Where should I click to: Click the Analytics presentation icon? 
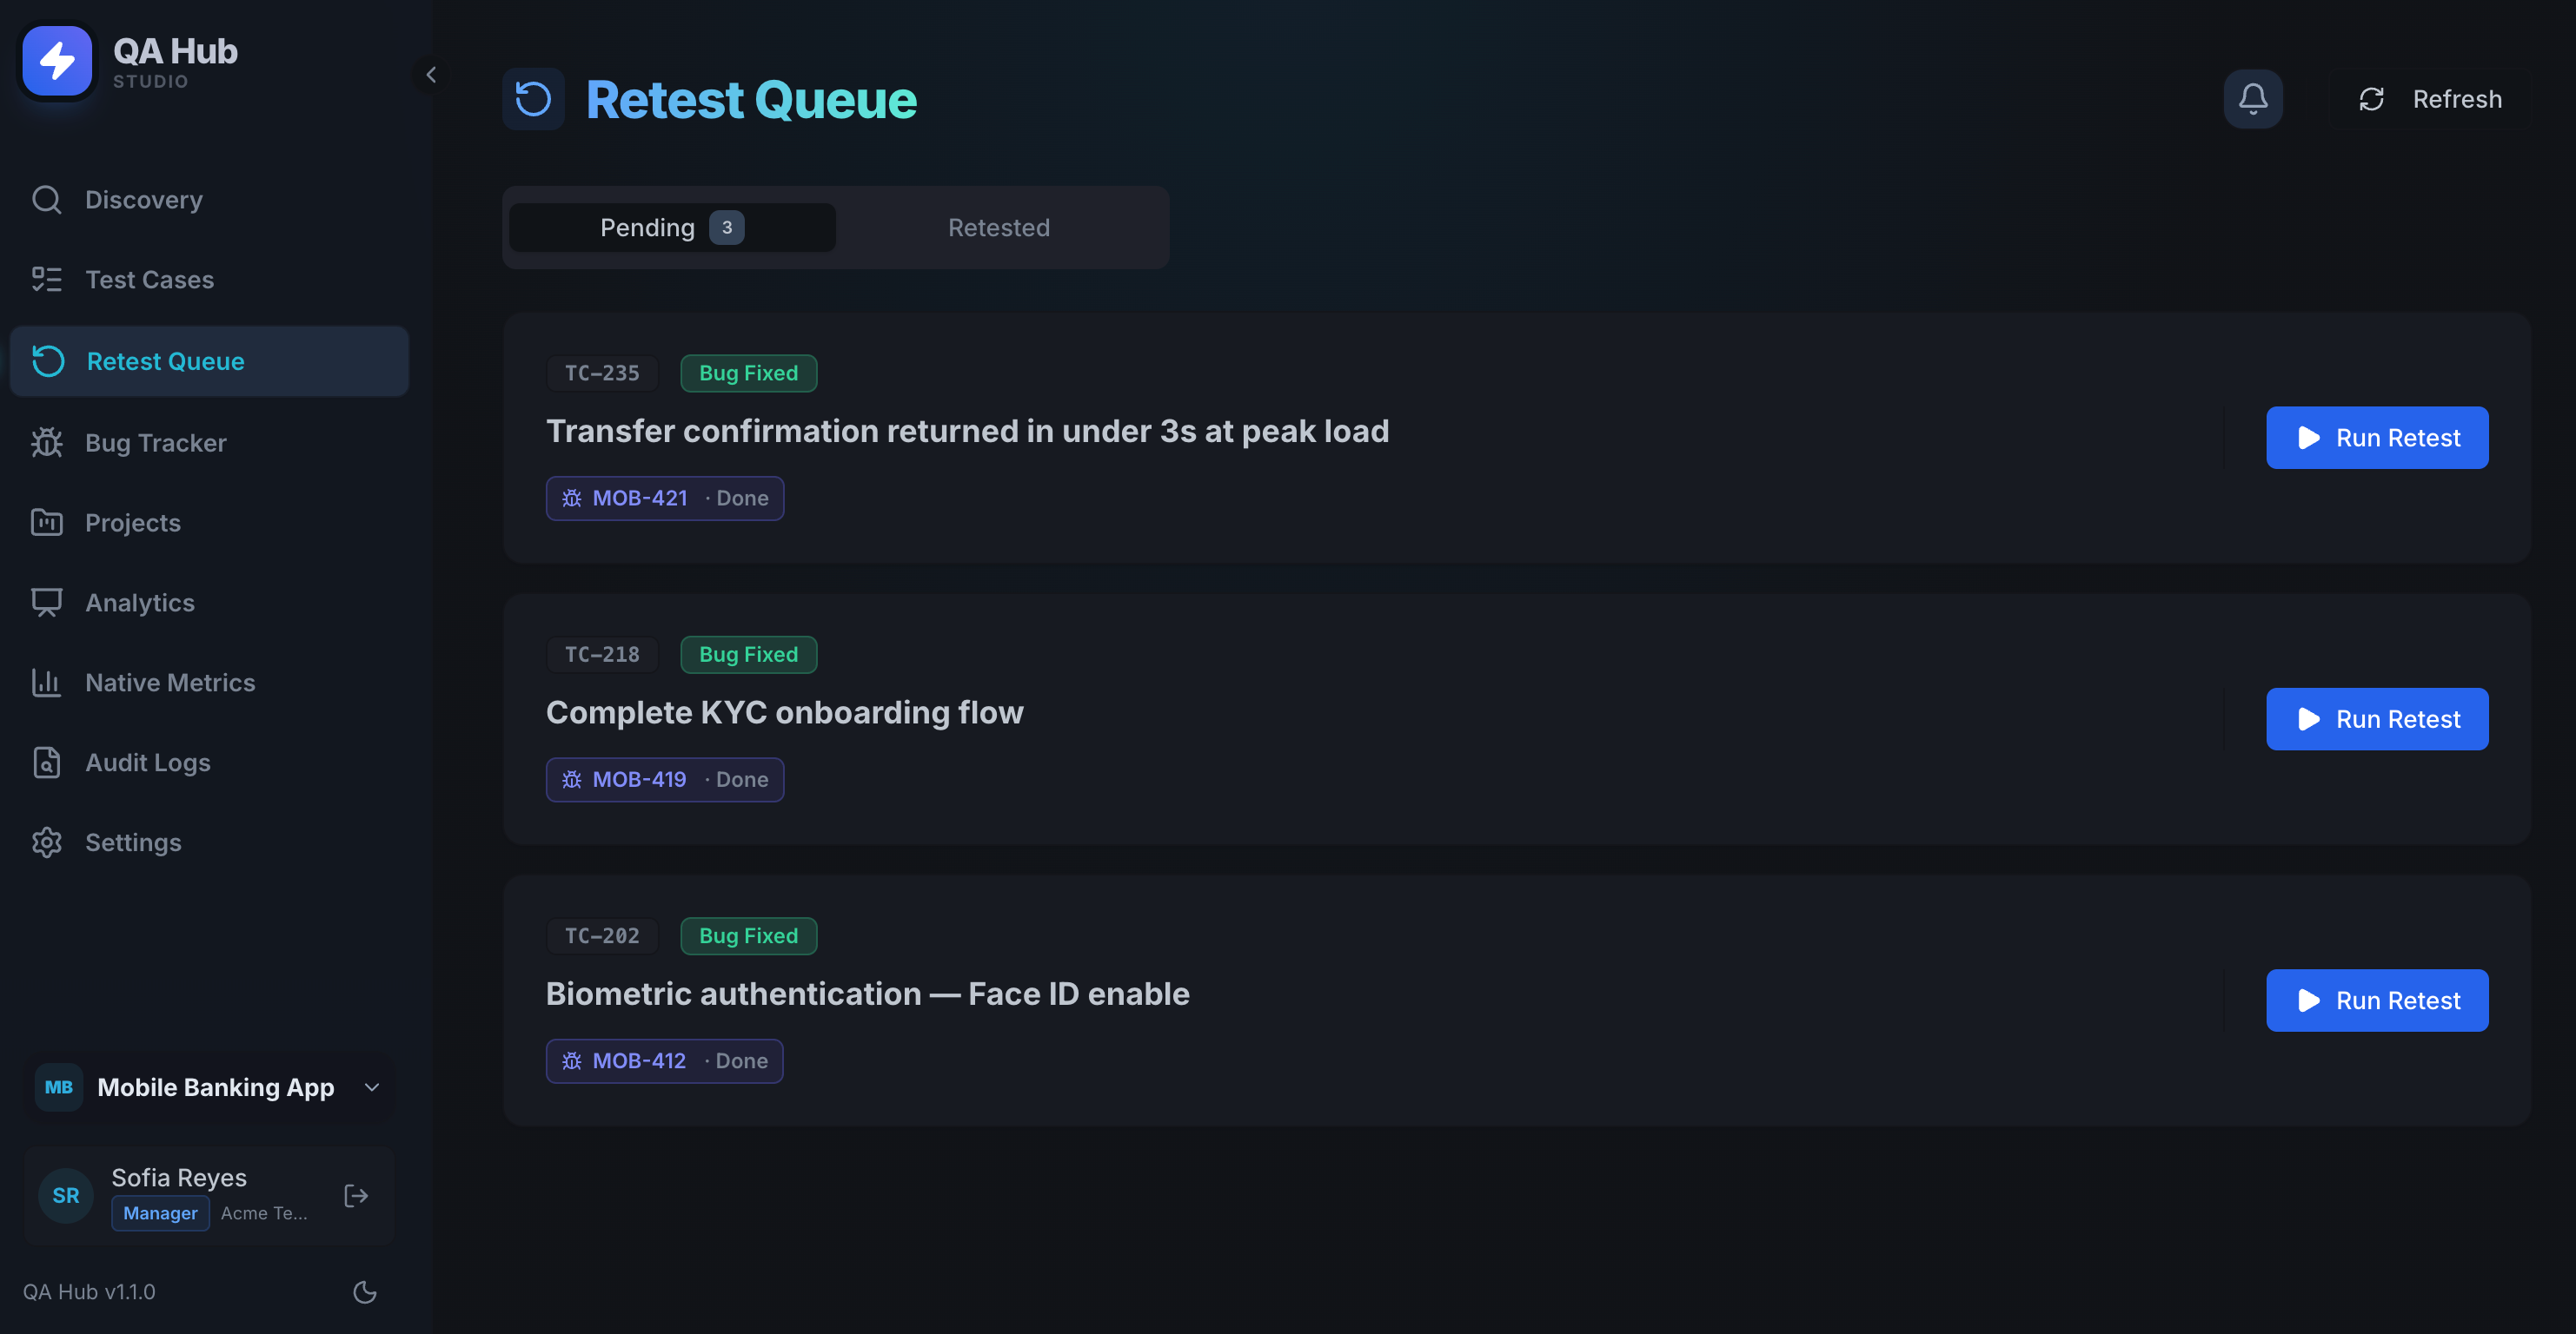[x=46, y=603]
